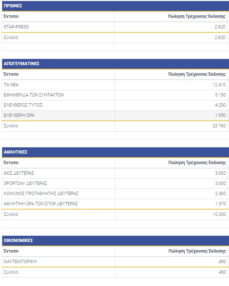Click the ΟΙΚΟΝΟΜΙΚΕΣ section header

tap(18, 241)
